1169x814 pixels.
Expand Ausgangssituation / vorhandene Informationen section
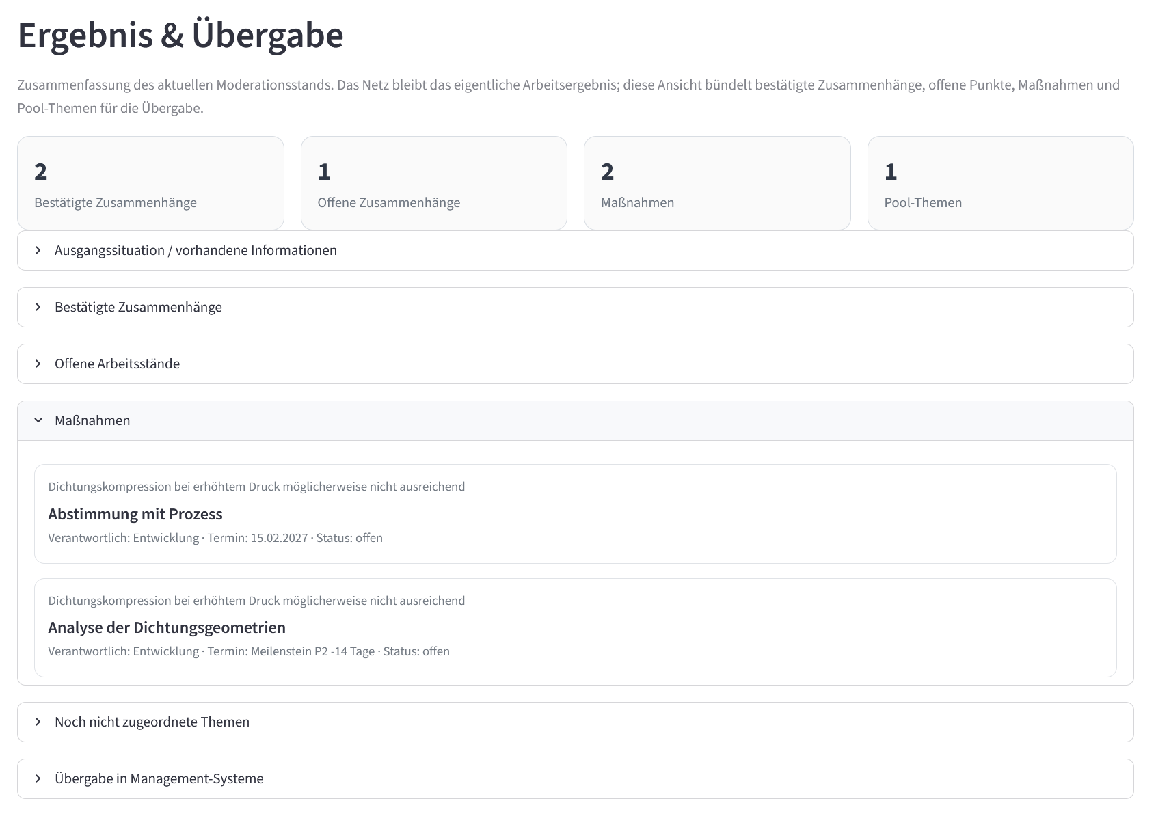pos(575,250)
